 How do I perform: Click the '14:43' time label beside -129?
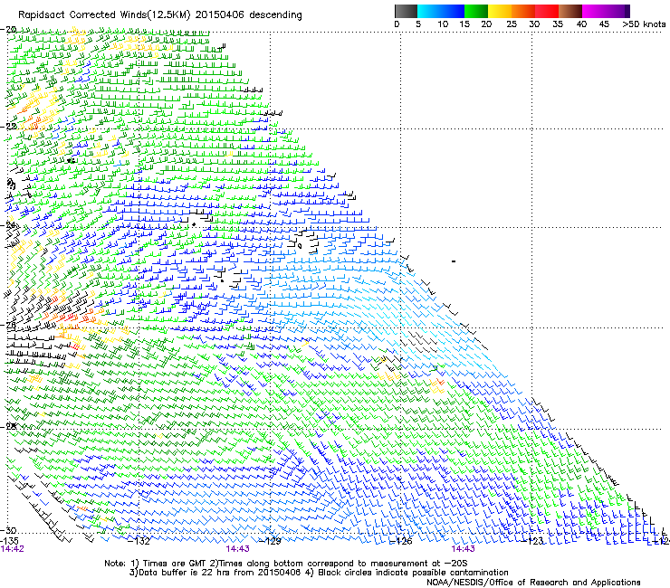pos(237,549)
